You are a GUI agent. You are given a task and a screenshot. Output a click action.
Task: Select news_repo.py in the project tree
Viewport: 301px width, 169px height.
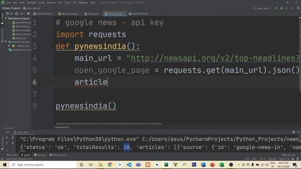(x=21, y=26)
